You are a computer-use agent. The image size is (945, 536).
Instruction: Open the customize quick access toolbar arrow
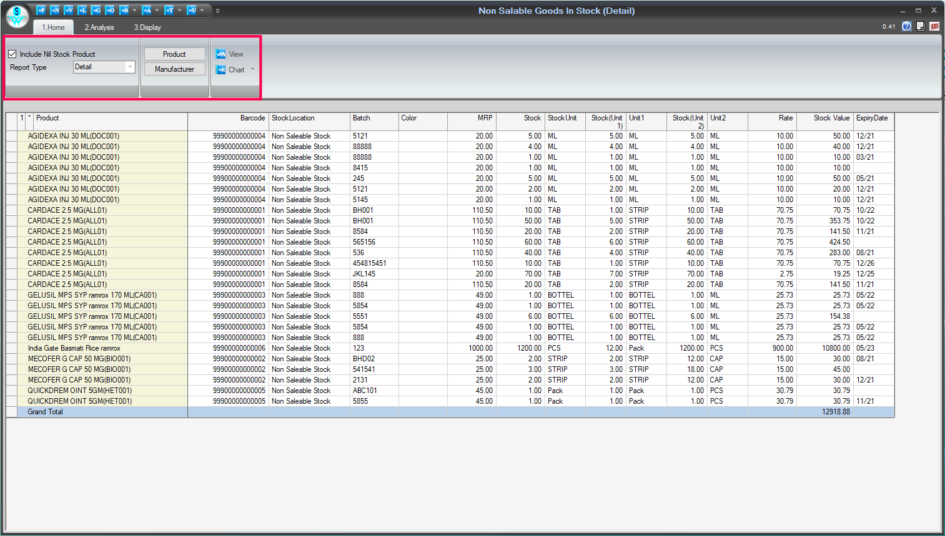pos(217,11)
